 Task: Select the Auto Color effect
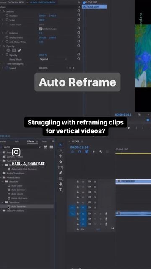[17, 186]
